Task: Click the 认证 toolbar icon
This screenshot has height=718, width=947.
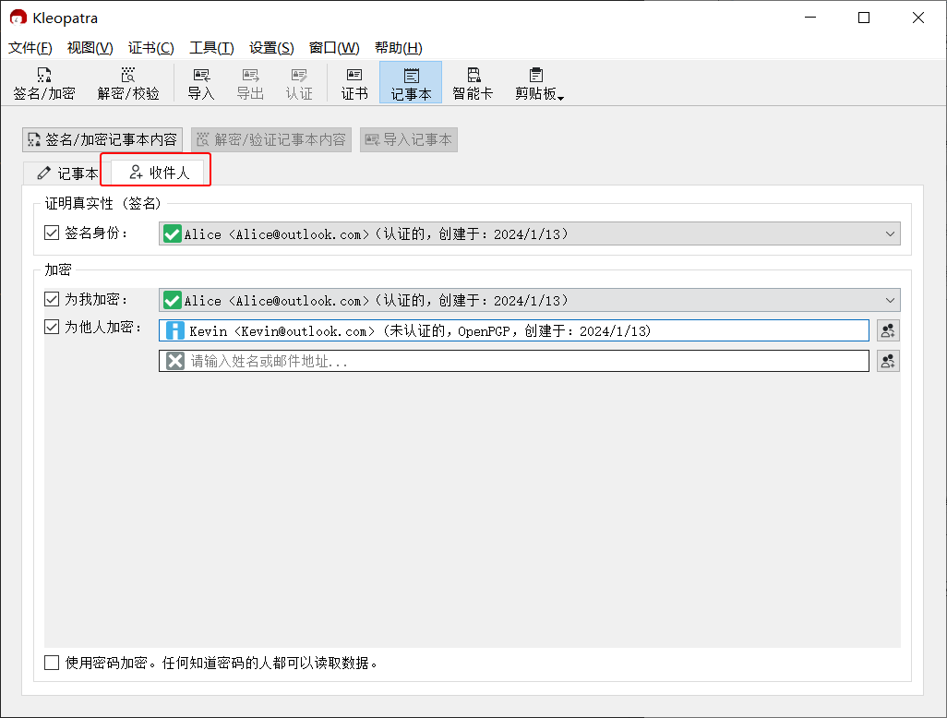Action: coord(299,83)
